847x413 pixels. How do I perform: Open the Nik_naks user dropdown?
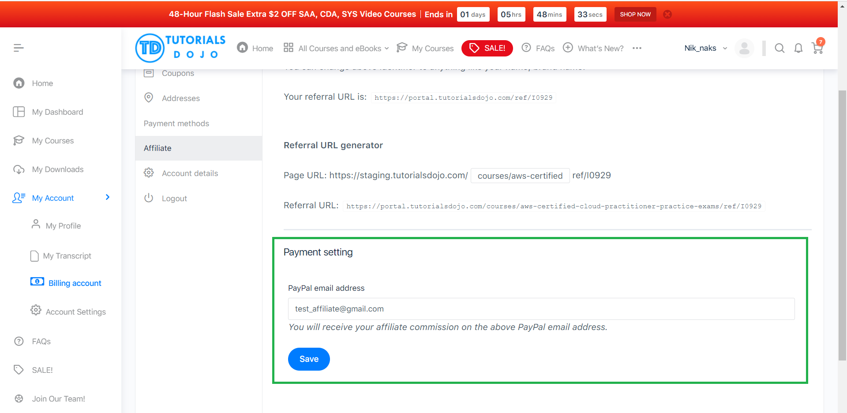[705, 48]
